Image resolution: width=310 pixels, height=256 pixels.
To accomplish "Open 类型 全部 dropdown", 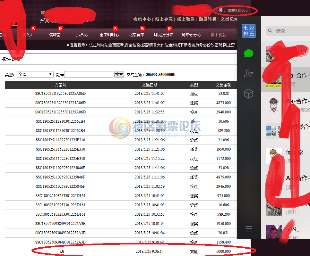I will point(35,74).
